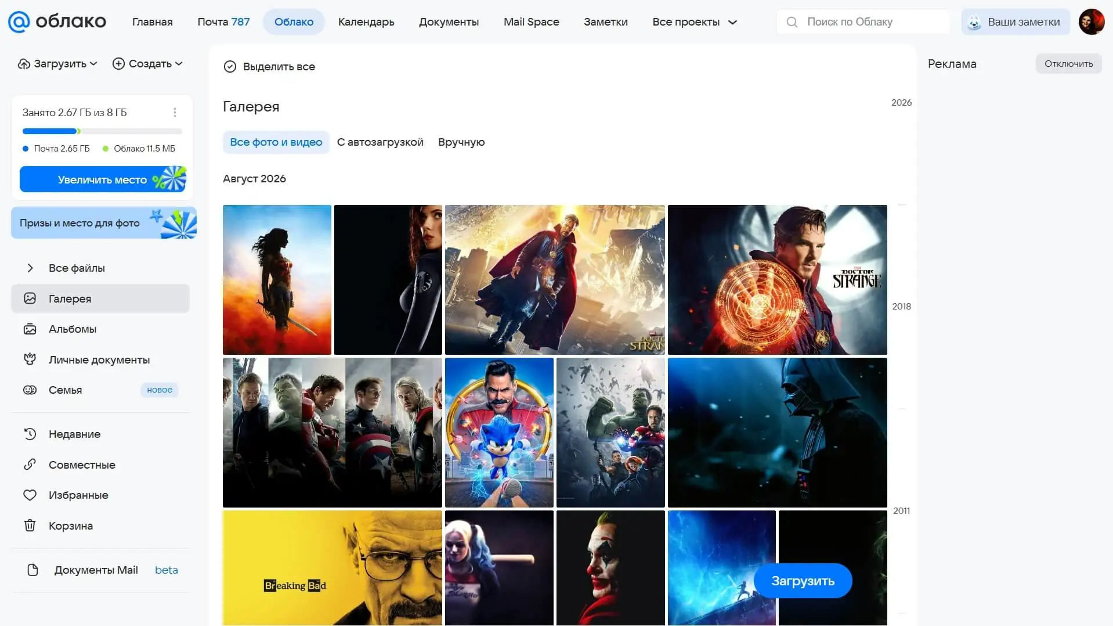Open the Darth Vader photo
The image size is (1113, 626).
(778, 433)
